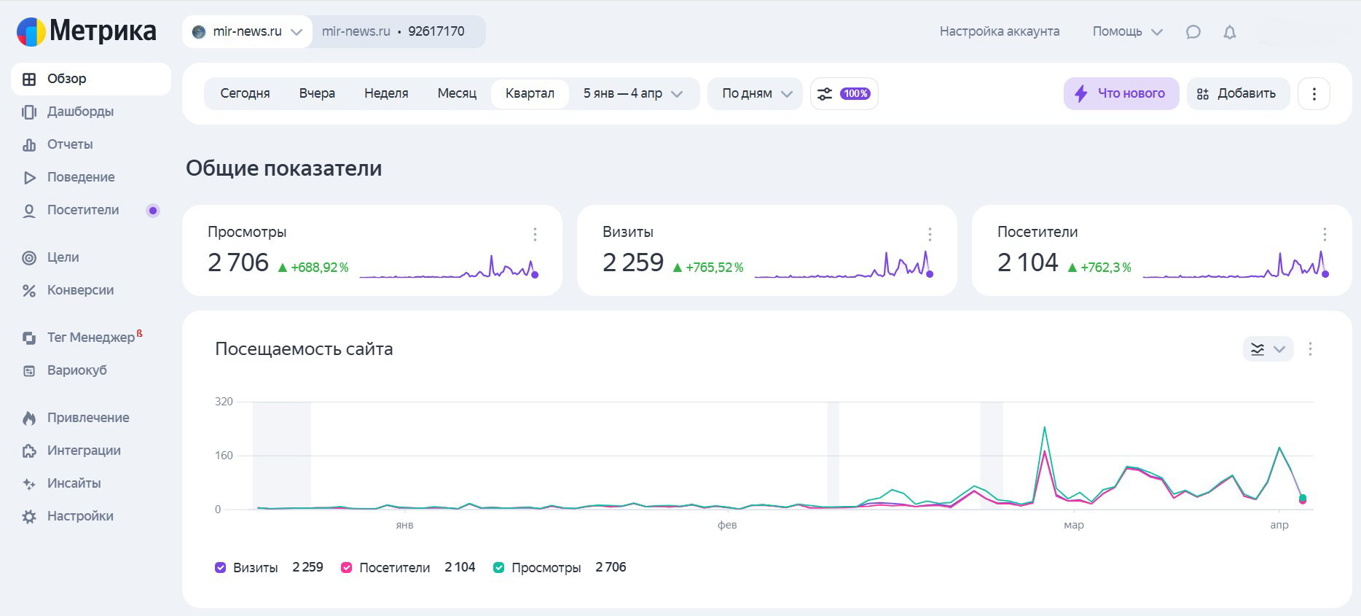This screenshot has height=616, width=1361.
Task: Open the chart type selector on Посещаемость сайта
Action: coord(1267,349)
